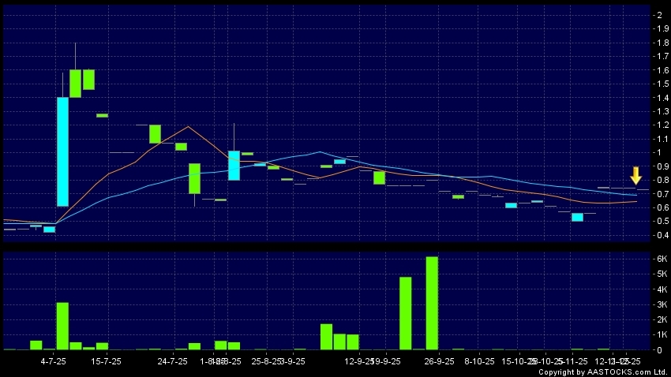Select the 12-9-25 date label
The width and height of the screenshot is (671, 377).
tap(359, 361)
